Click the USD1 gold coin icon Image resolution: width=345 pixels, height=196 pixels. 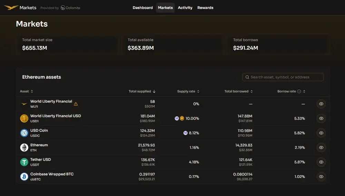[x=24, y=118]
